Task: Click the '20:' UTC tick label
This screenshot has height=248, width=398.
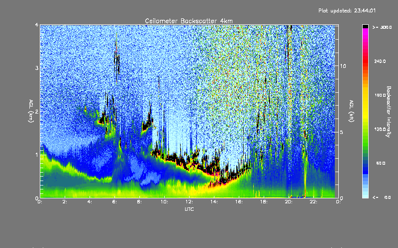Action: (289, 202)
